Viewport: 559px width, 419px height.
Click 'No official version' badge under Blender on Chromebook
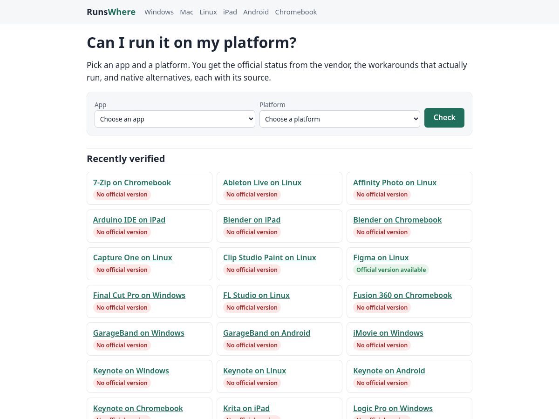click(382, 232)
